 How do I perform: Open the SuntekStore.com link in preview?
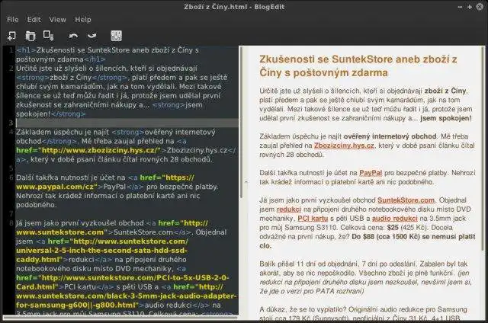click(x=406, y=200)
